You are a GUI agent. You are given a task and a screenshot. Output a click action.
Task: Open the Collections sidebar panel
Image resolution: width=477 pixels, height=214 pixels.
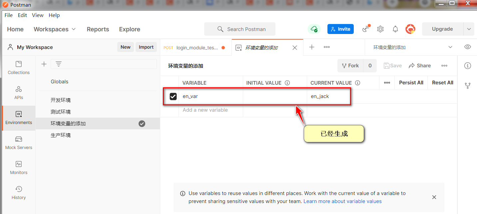coord(19,68)
